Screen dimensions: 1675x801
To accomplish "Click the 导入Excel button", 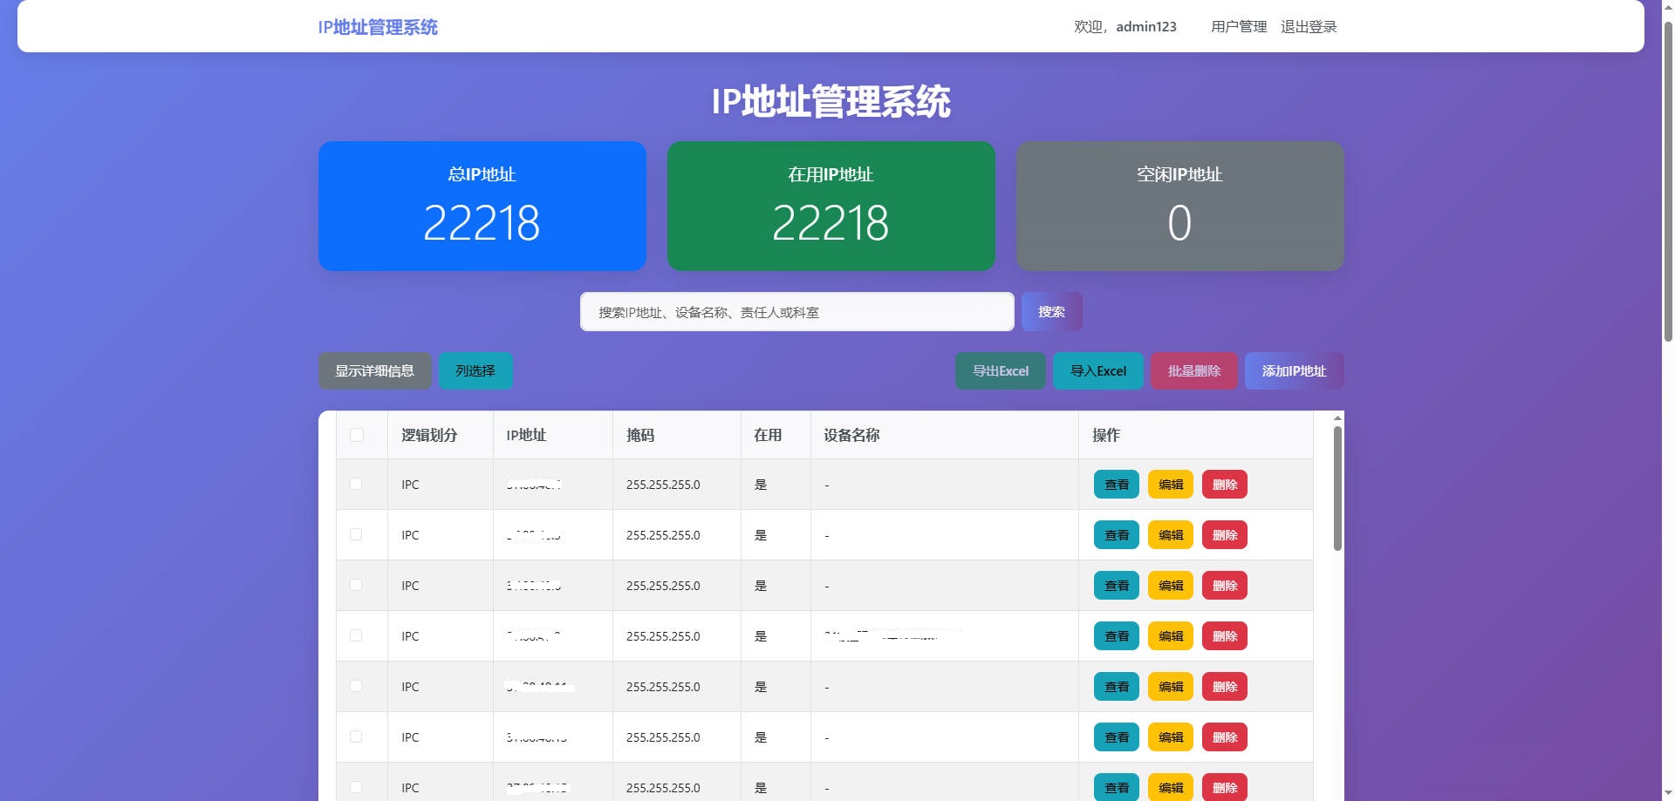I will tap(1097, 371).
